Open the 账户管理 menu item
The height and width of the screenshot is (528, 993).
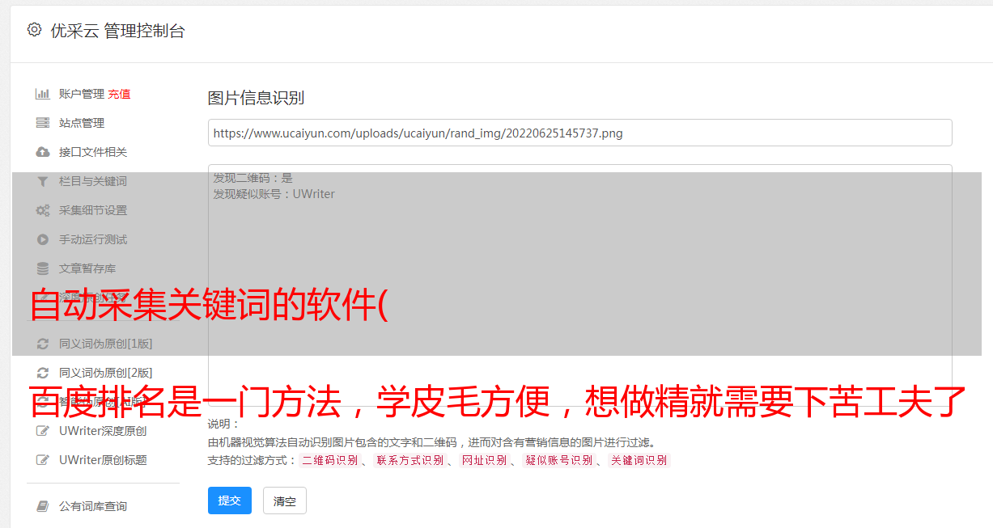coord(82,94)
